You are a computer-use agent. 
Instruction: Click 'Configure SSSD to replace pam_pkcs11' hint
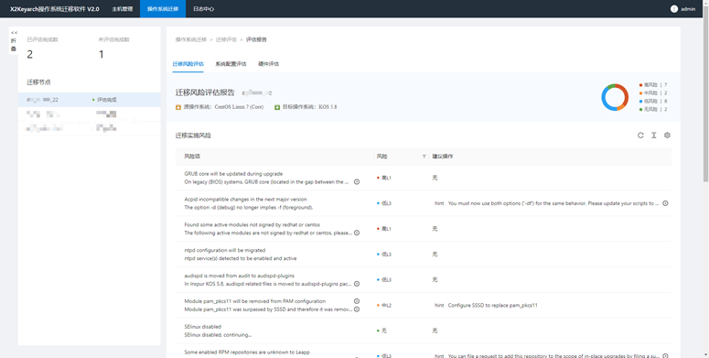pyautogui.click(x=492, y=305)
